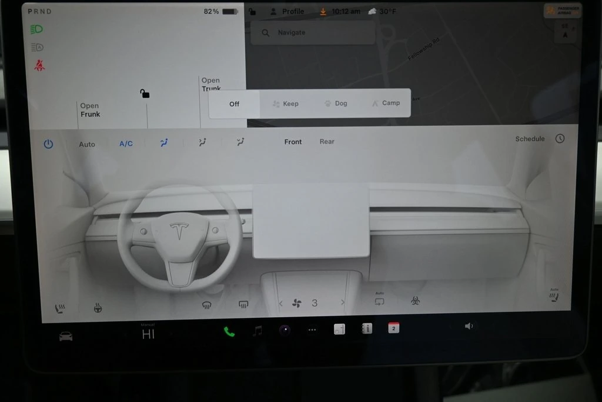The width and height of the screenshot is (602, 402).
Task: Open the Phone app in the dock
Action: click(x=229, y=331)
